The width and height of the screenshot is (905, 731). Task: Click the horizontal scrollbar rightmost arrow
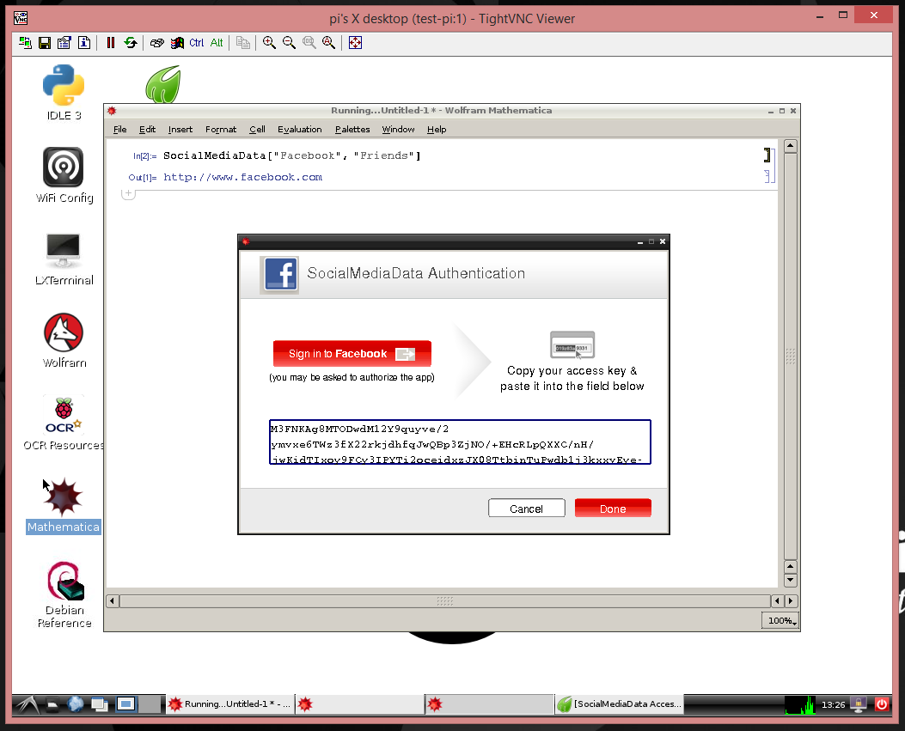791,601
